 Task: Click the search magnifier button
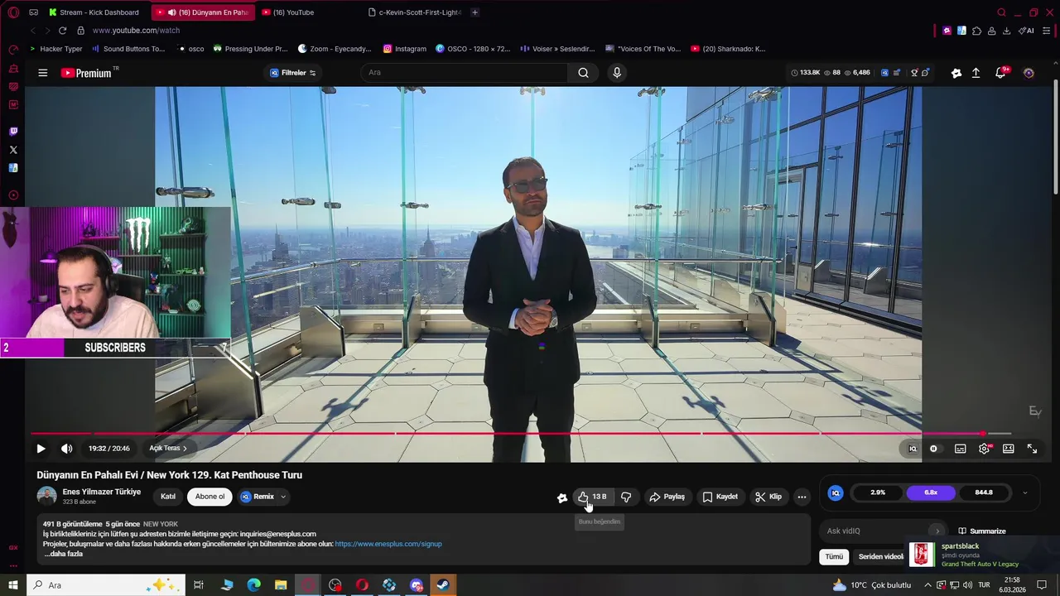583,73
